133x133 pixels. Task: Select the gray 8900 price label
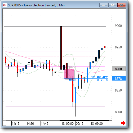coord(119,69)
